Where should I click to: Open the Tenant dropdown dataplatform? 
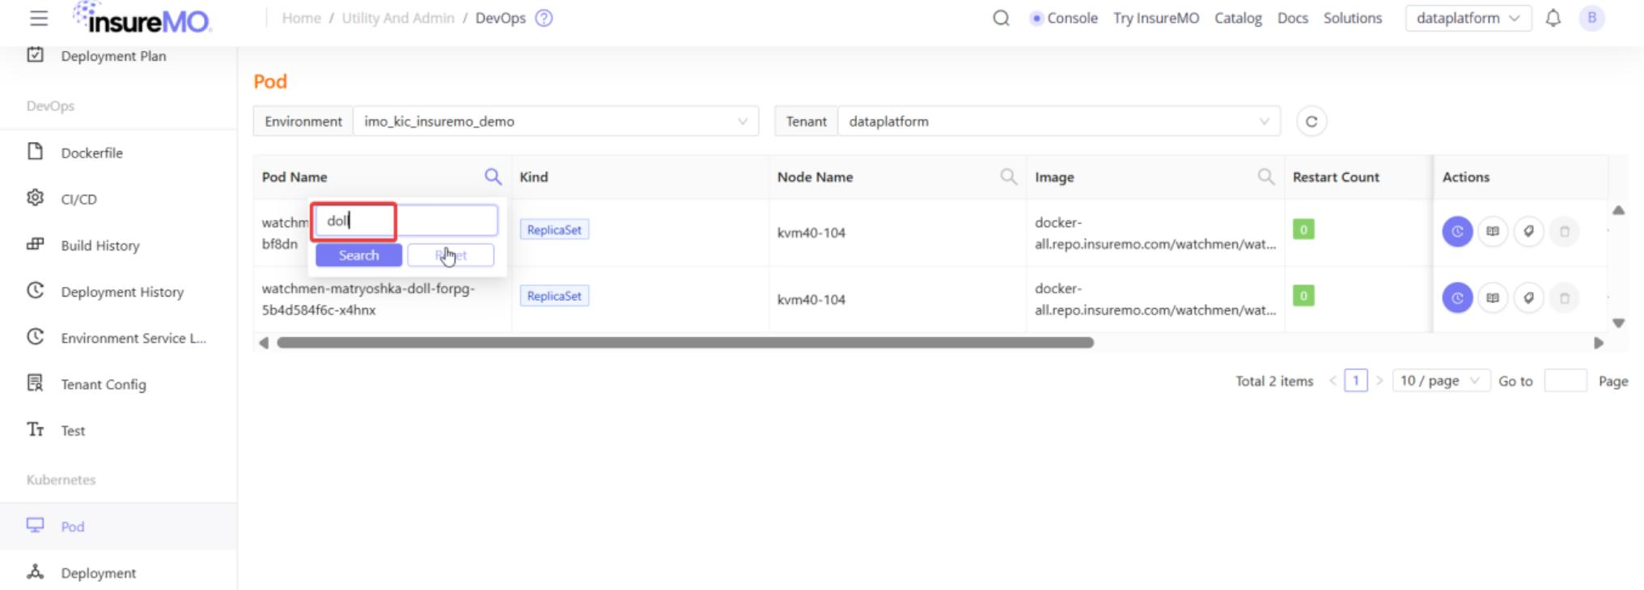point(1059,121)
